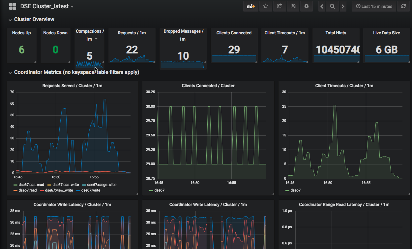Click the Total Hints value
The height and width of the screenshot is (249, 412).
(338, 50)
